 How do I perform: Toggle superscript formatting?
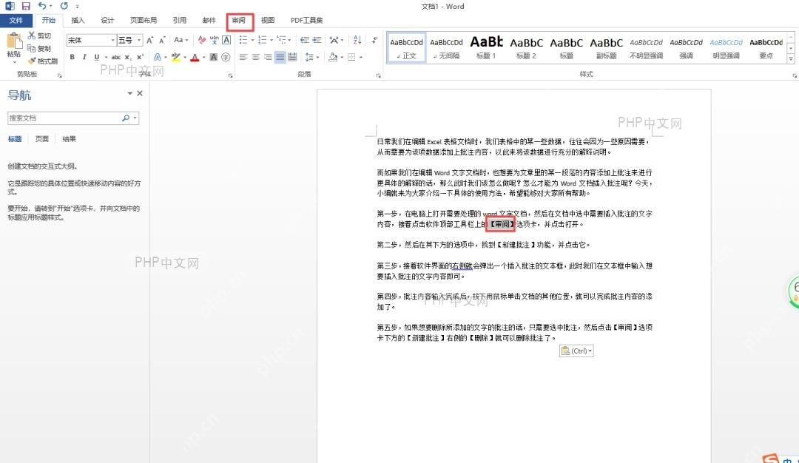(x=140, y=57)
